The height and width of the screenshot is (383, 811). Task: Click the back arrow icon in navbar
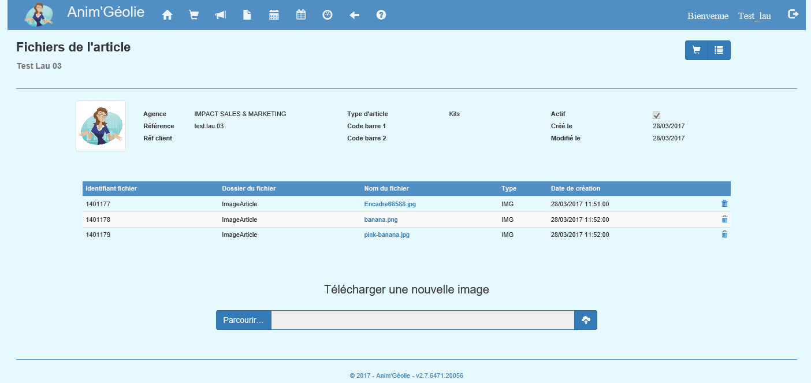tap(355, 15)
